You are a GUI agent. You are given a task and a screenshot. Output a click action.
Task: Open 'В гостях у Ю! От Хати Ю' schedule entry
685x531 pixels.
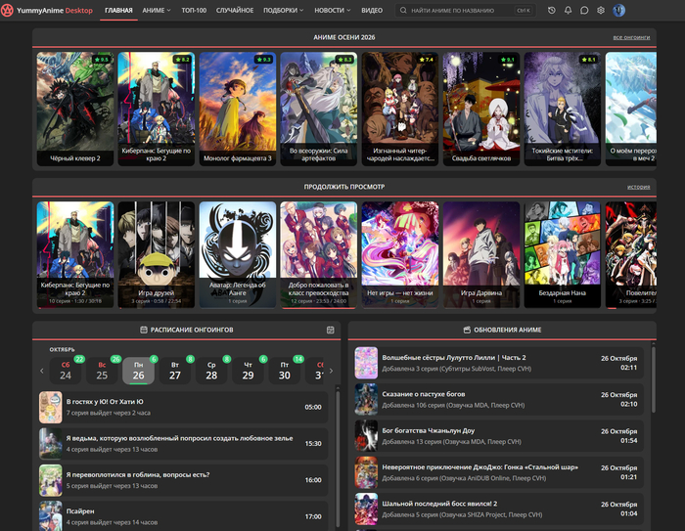[183, 407]
